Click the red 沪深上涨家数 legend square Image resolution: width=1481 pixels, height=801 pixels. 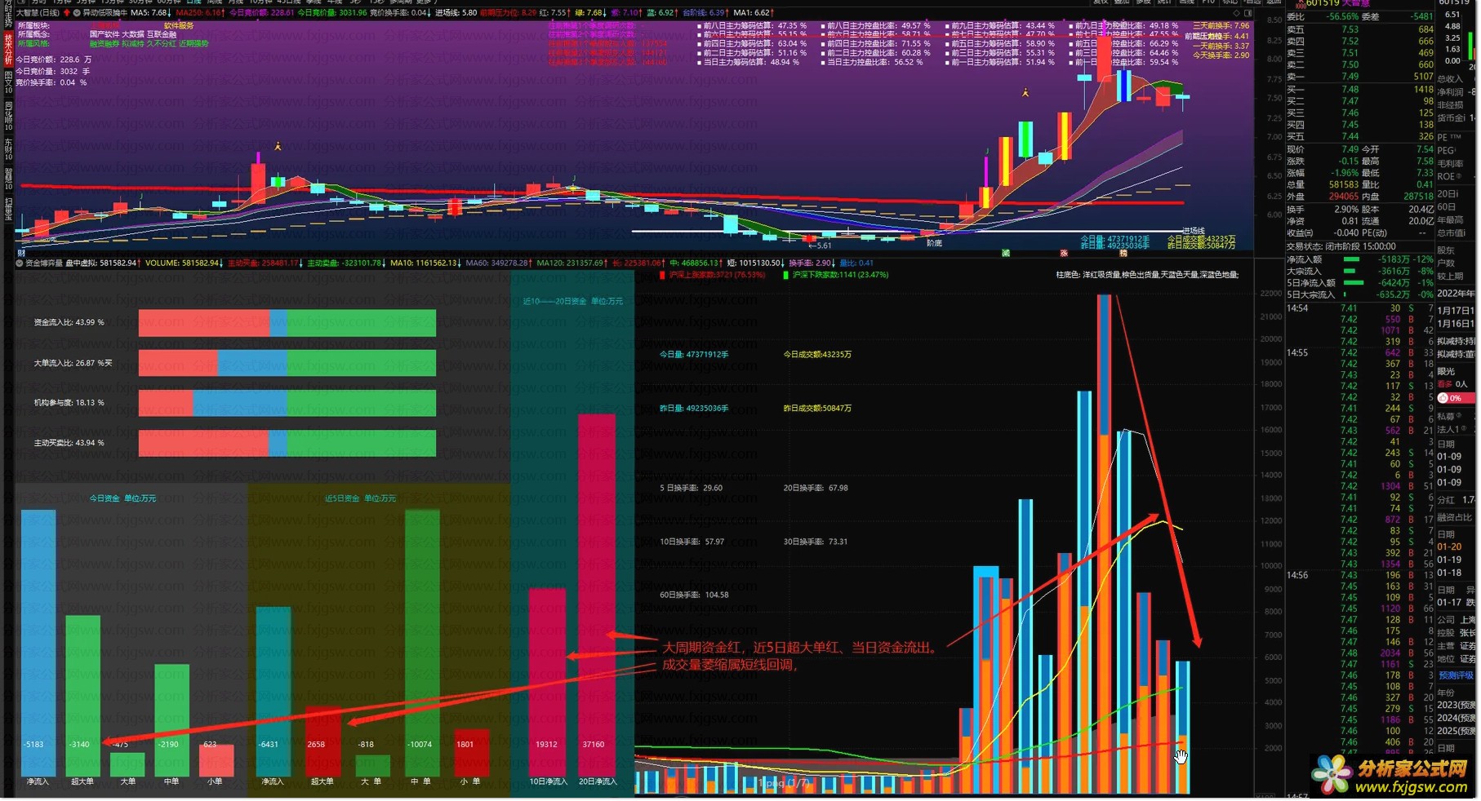point(662,275)
